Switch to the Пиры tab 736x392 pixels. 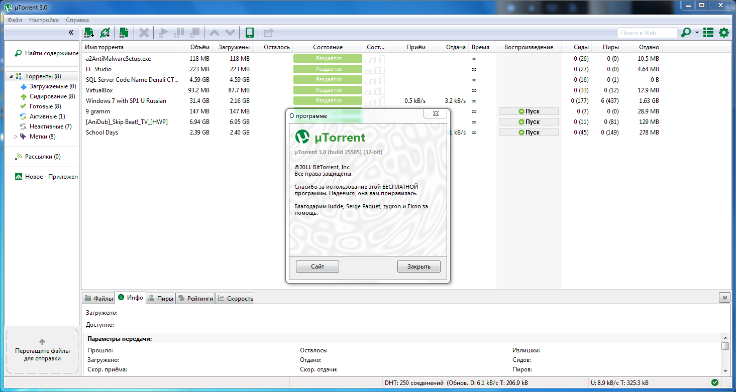tap(161, 299)
